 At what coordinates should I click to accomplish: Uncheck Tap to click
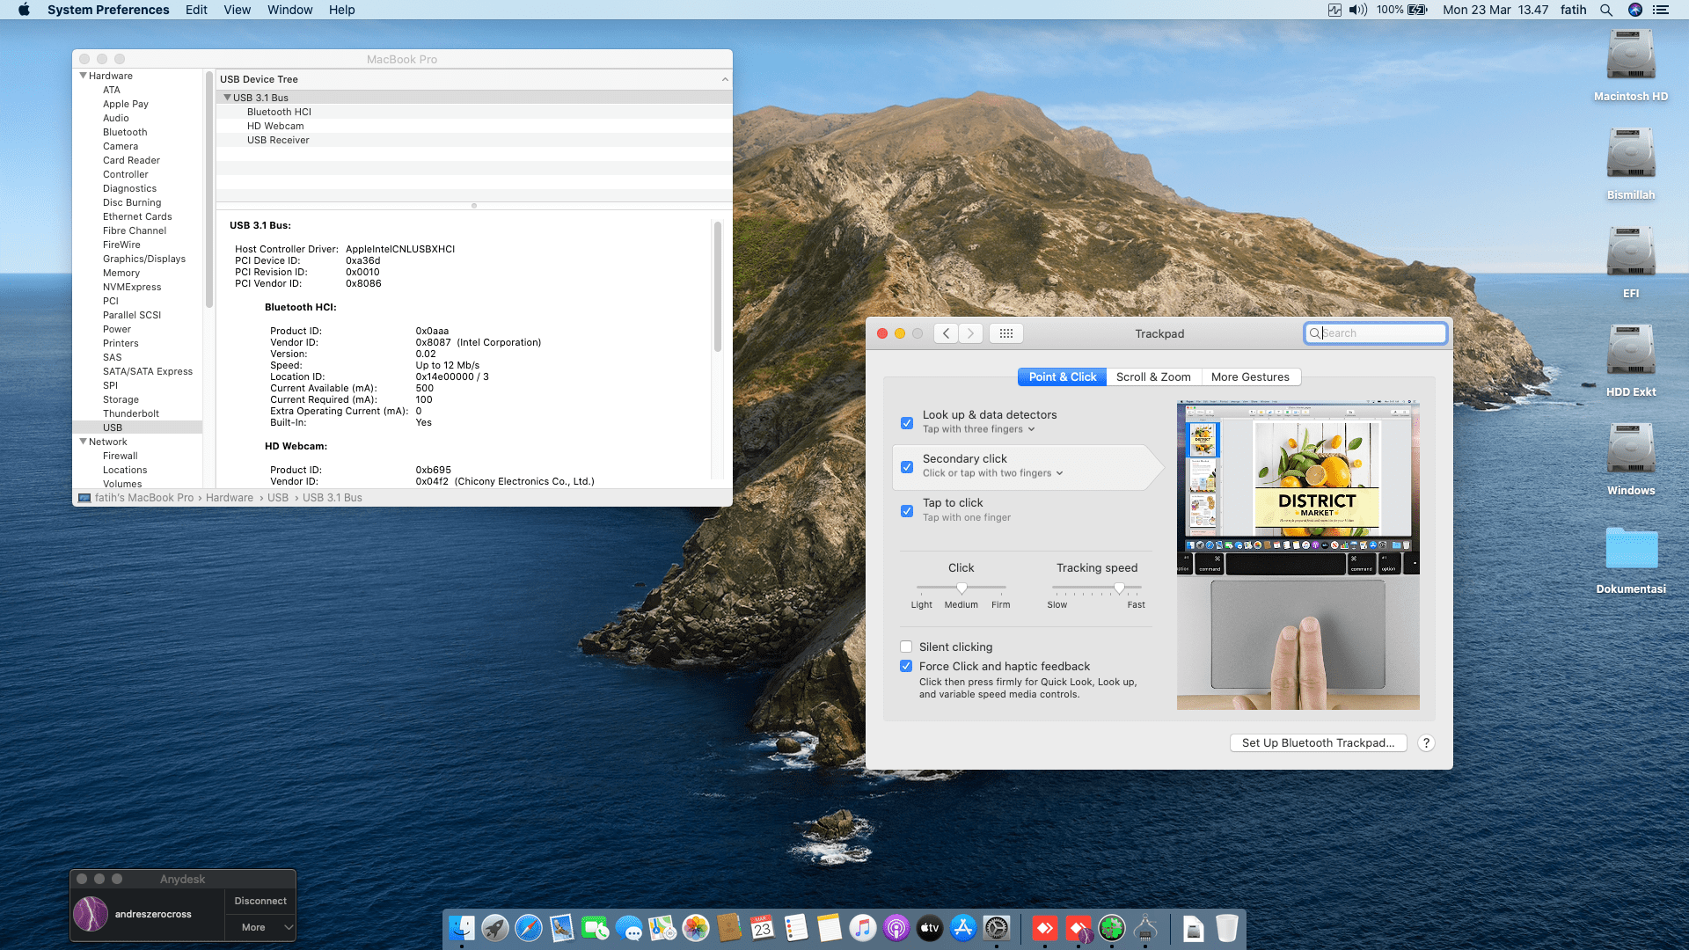[x=906, y=510]
